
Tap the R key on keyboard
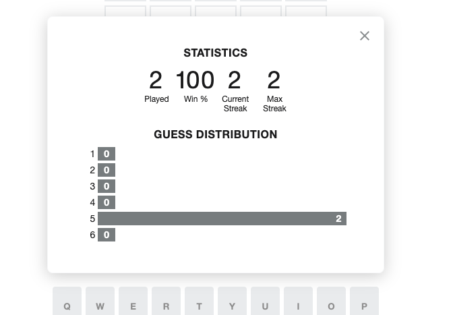pyautogui.click(x=166, y=301)
